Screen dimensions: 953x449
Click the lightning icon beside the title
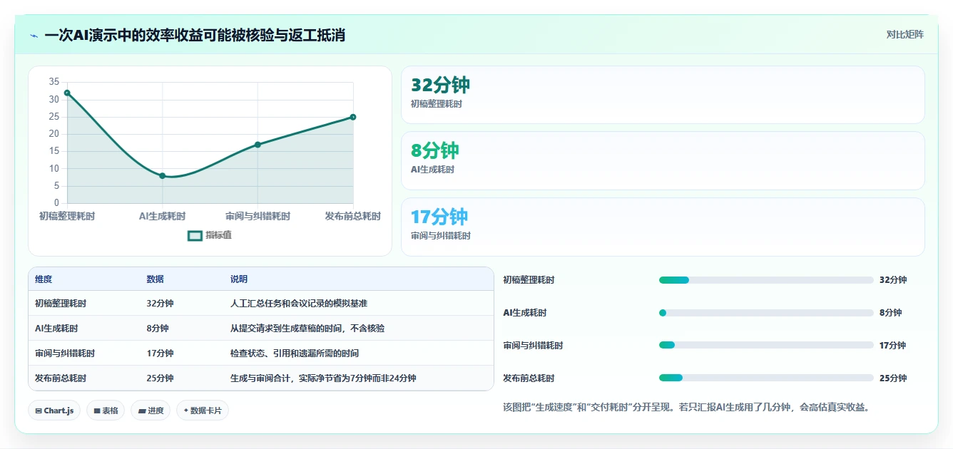point(34,35)
